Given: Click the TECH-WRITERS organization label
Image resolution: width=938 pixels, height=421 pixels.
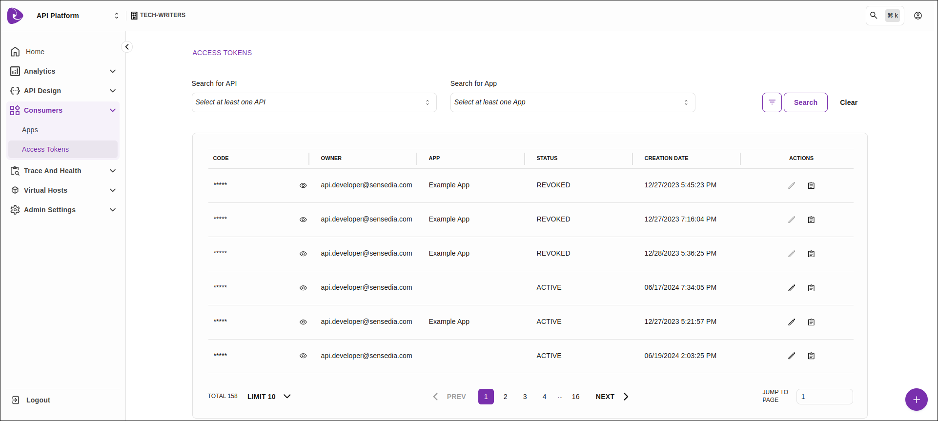Looking at the screenshot, I should pyautogui.click(x=163, y=15).
